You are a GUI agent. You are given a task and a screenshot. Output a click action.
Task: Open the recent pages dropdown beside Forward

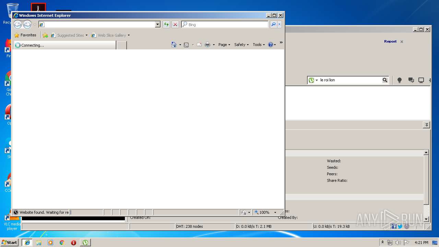pyautogui.click(x=34, y=25)
